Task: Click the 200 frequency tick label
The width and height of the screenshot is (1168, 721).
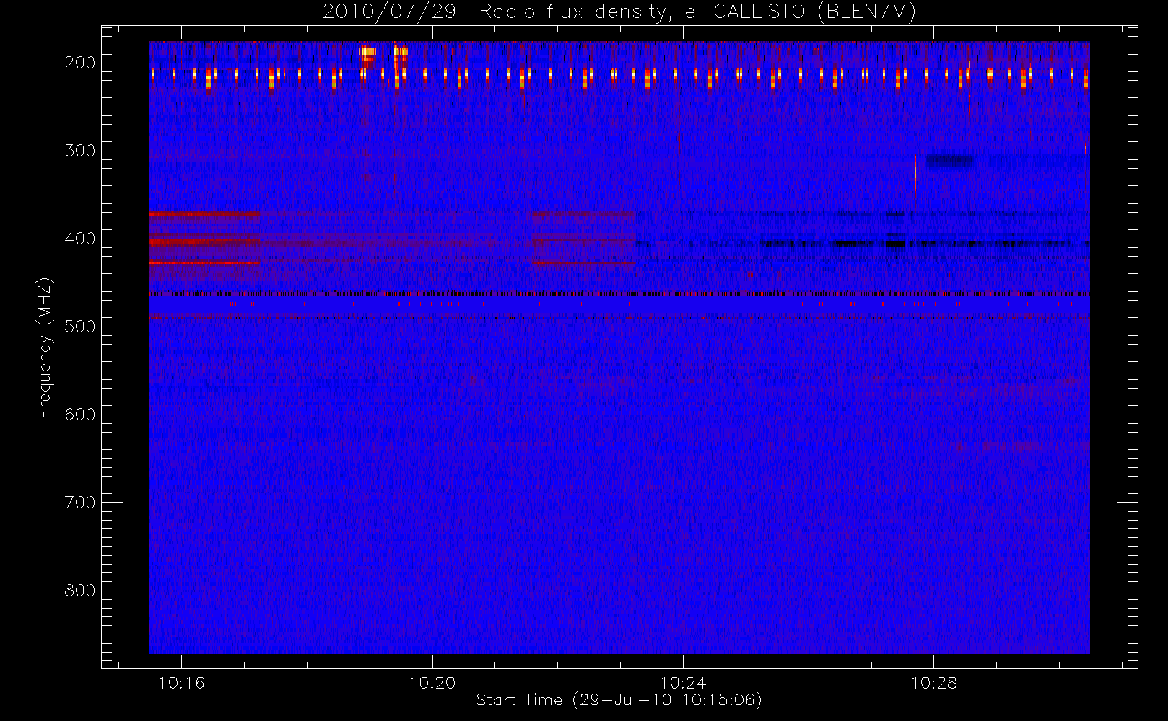Action: click(80, 63)
